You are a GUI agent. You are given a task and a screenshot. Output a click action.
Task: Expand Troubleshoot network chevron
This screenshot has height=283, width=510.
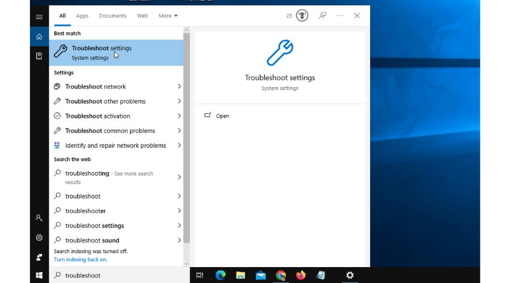point(179,87)
